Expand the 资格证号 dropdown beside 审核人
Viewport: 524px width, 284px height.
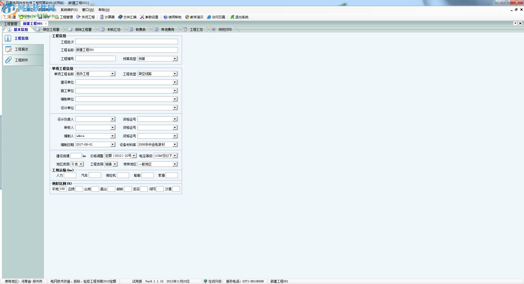(175, 128)
